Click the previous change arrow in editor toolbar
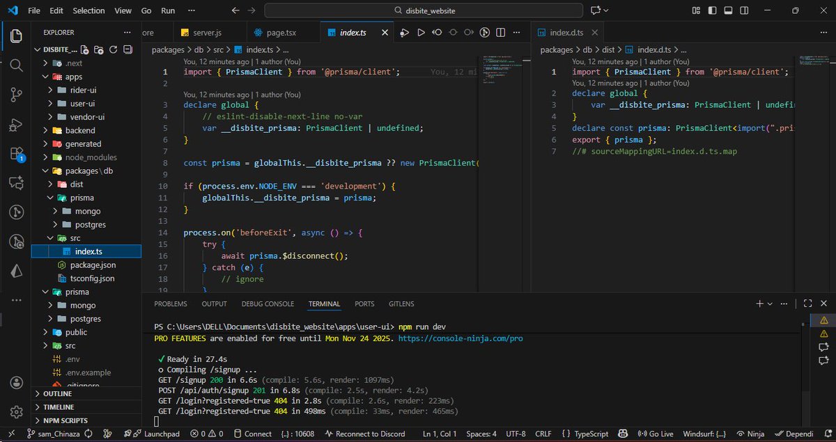The width and height of the screenshot is (836, 442). (x=438, y=33)
